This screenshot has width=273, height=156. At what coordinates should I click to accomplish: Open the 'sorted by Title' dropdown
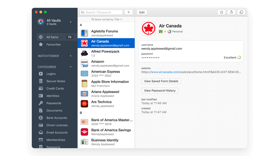106,19
